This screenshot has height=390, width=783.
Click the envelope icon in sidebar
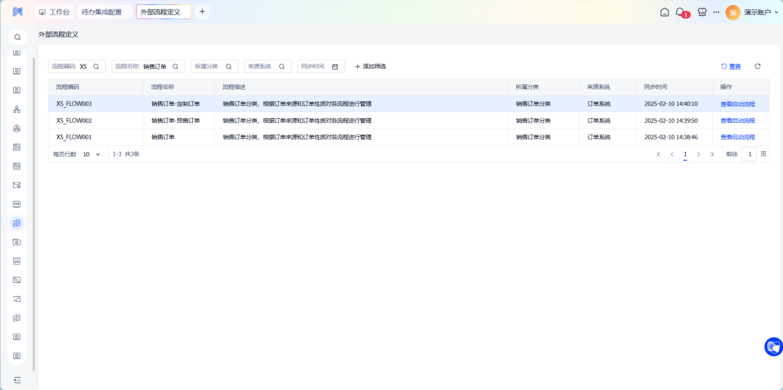tap(17, 185)
